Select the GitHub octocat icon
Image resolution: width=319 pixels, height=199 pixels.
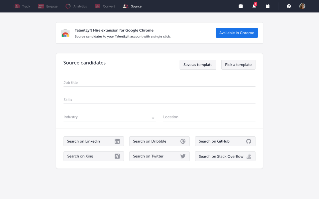tap(249, 141)
